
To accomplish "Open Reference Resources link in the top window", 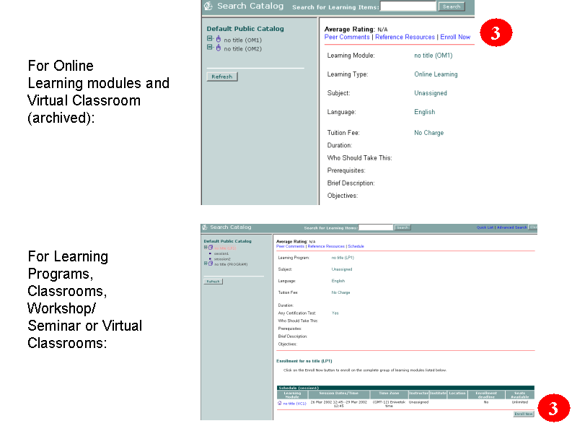I will 405,37.
